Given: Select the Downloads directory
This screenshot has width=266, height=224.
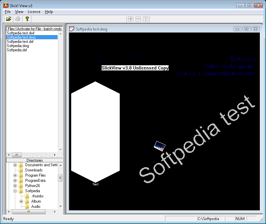Looking at the screenshot, I should (34, 170).
